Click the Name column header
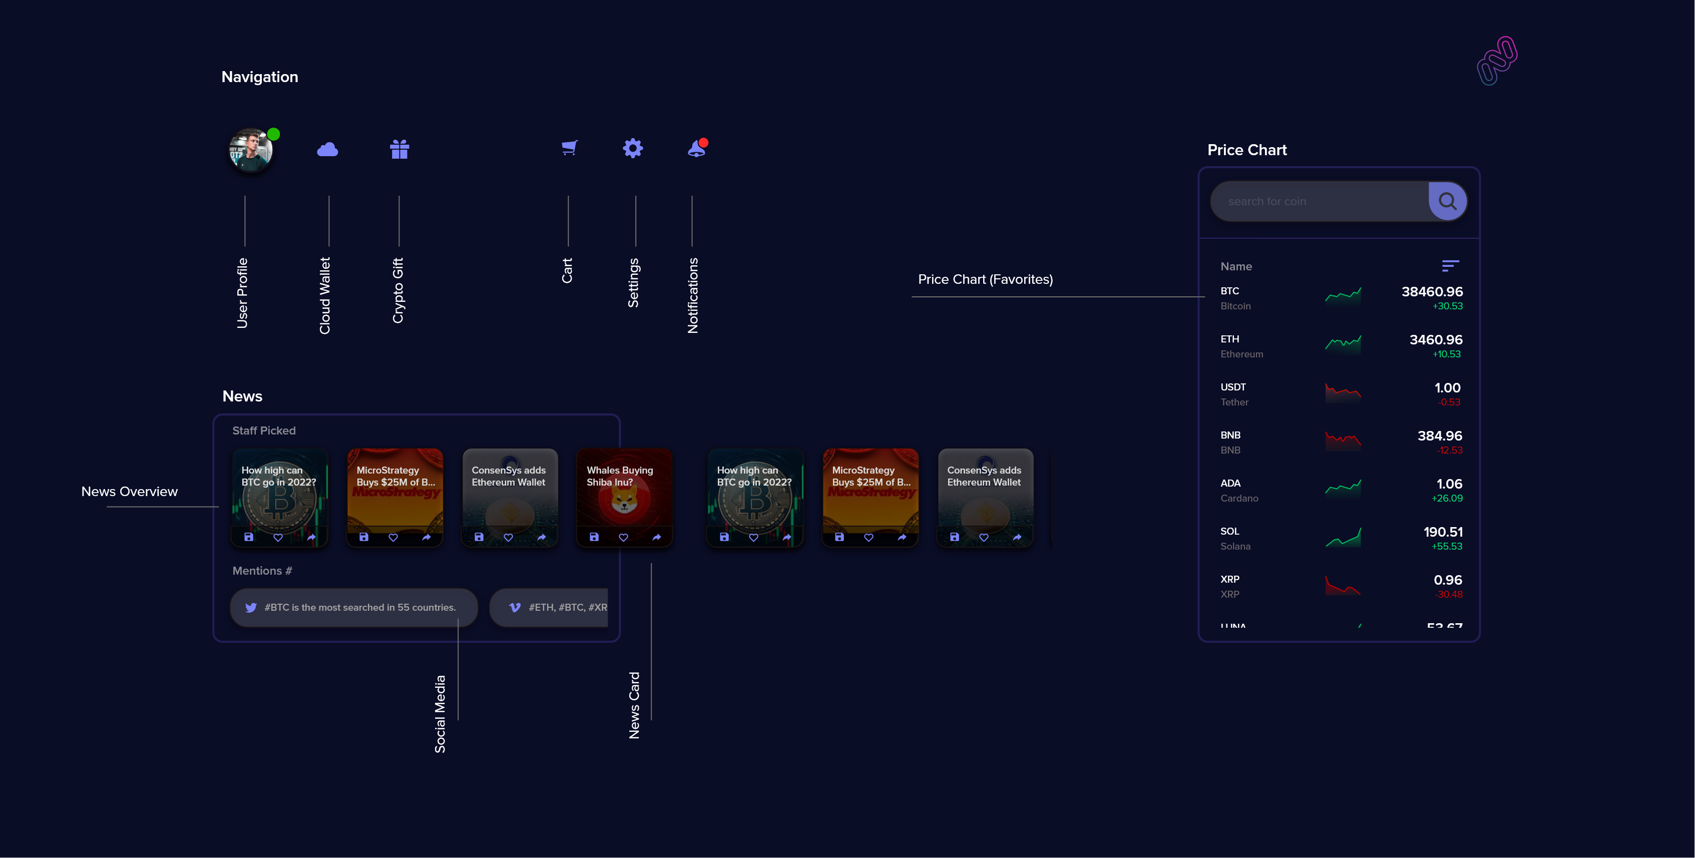 (x=1236, y=266)
